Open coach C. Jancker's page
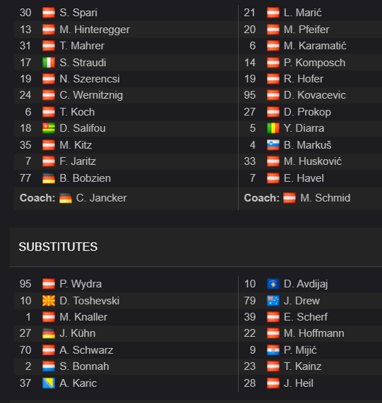Viewport: 382px width, 403px height. (101, 198)
